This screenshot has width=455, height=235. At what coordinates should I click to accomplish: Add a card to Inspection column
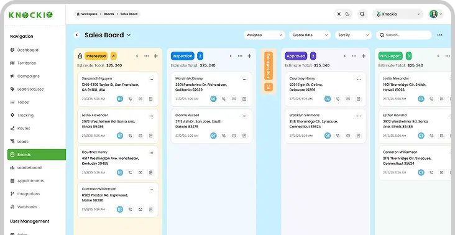(x=249, y=56)
